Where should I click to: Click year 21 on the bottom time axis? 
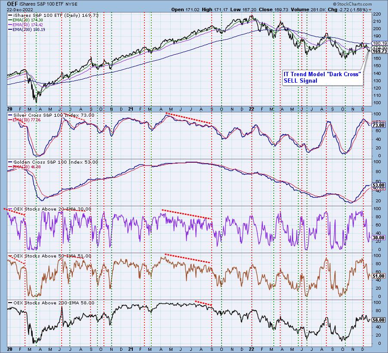click(131, 349)
